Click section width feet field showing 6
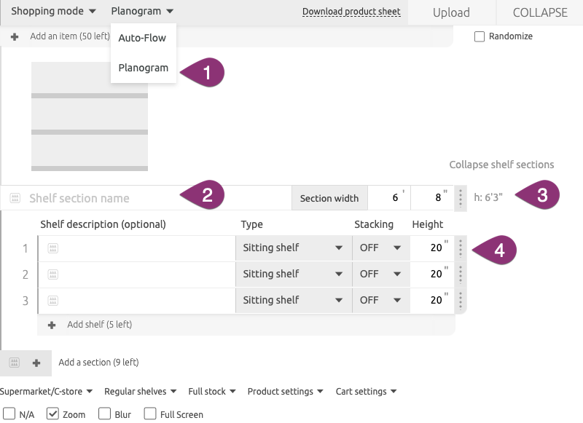This screenshot has width=583, height=423. coord(389,198)
